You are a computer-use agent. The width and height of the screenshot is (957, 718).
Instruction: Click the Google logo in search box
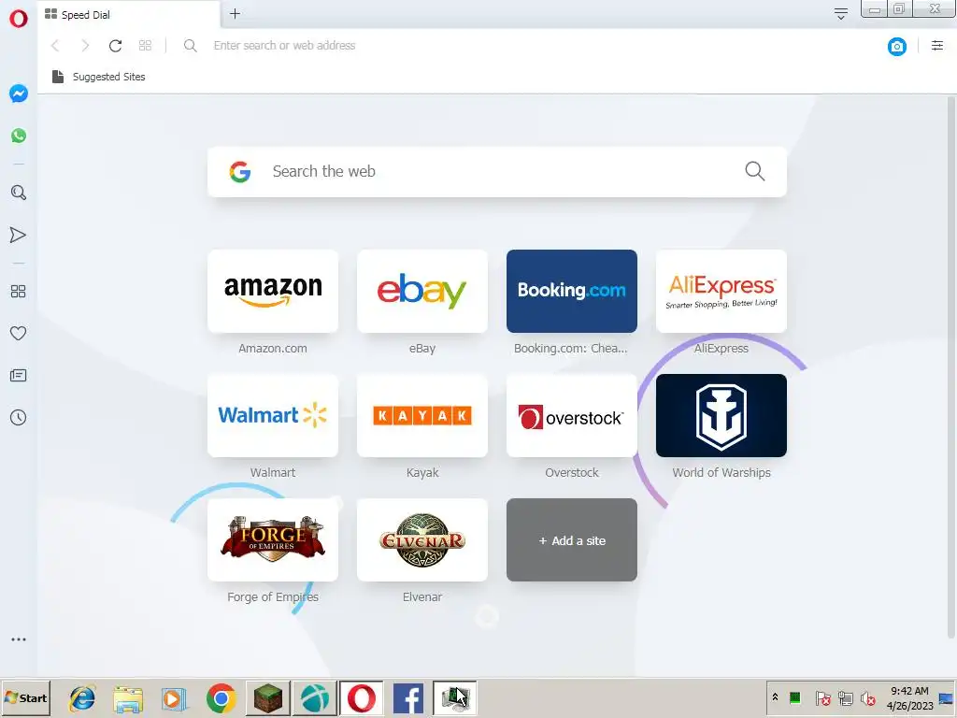[240, 172]
